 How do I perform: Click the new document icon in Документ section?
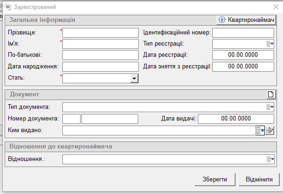pos(270,94)
